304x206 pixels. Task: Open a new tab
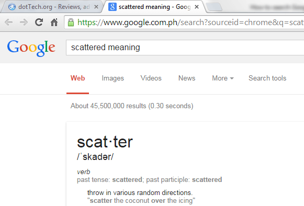(x=214, y=7)
